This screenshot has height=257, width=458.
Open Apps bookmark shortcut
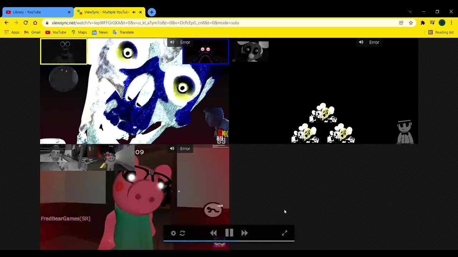tap(12, 32)
